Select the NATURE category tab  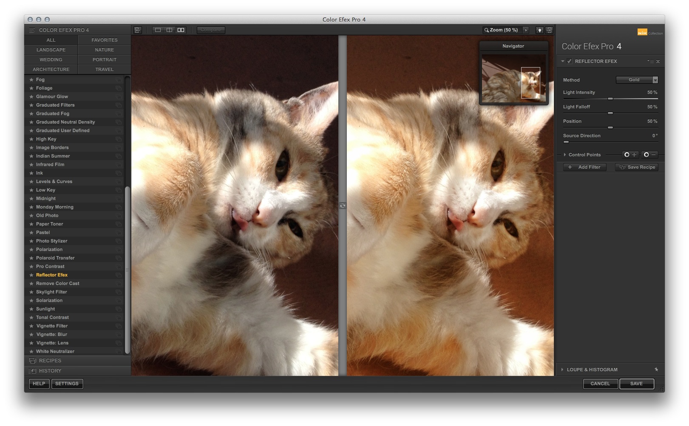(x=105, y=50)
